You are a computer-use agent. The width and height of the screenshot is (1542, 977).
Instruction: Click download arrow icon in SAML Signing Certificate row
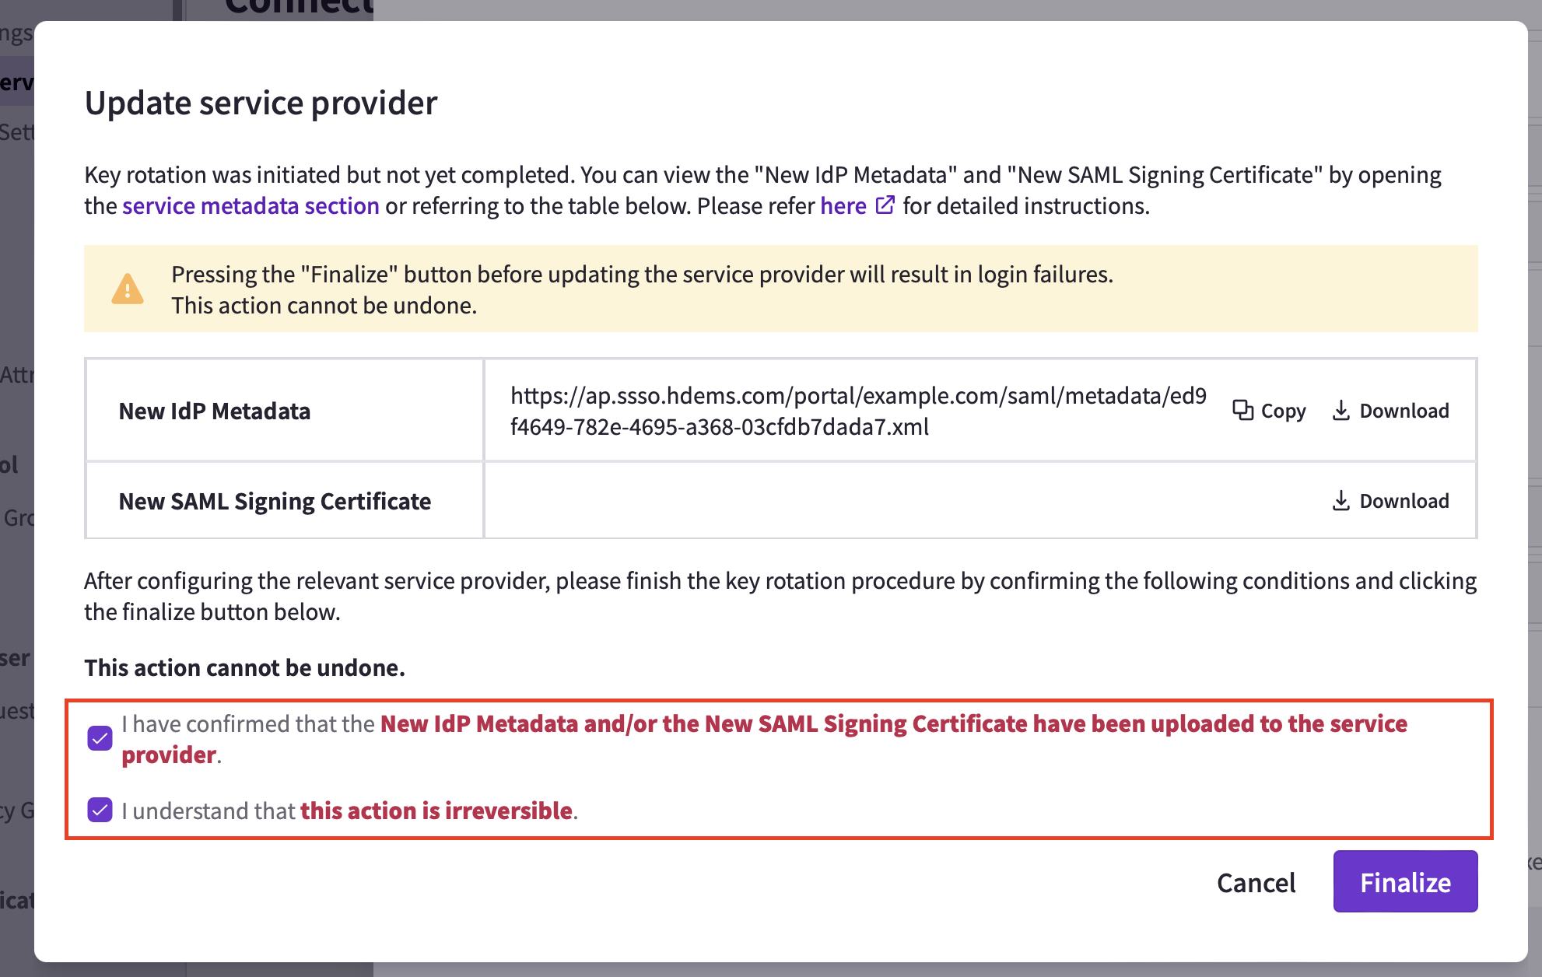point(1340,500)
